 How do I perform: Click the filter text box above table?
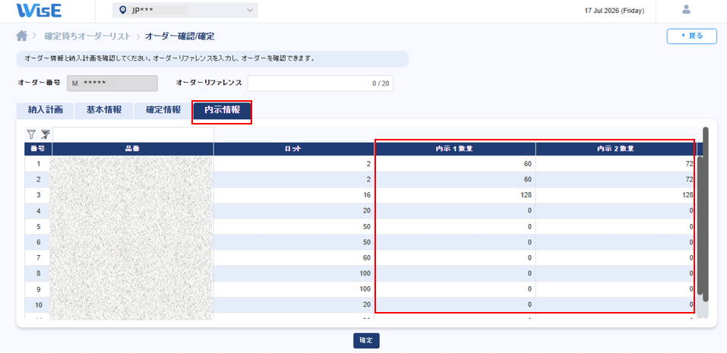[133, 134]
